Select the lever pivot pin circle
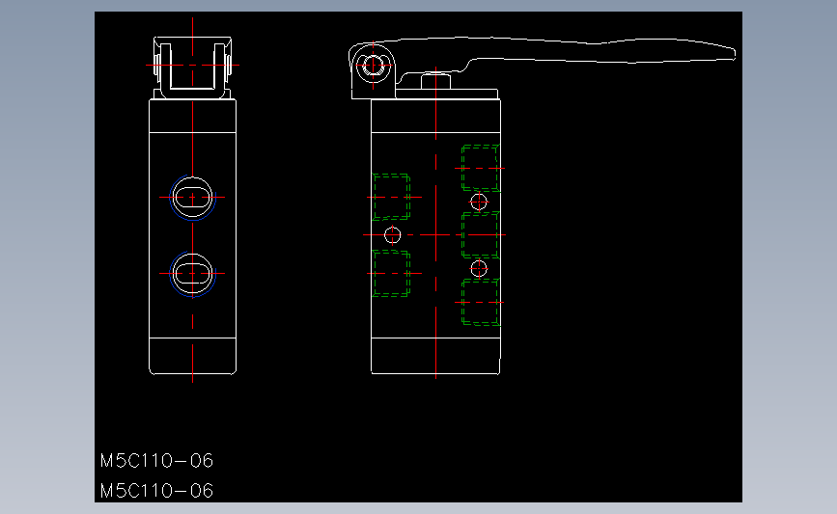Screen dimensions: 837x514 click(x=373, y=67)
